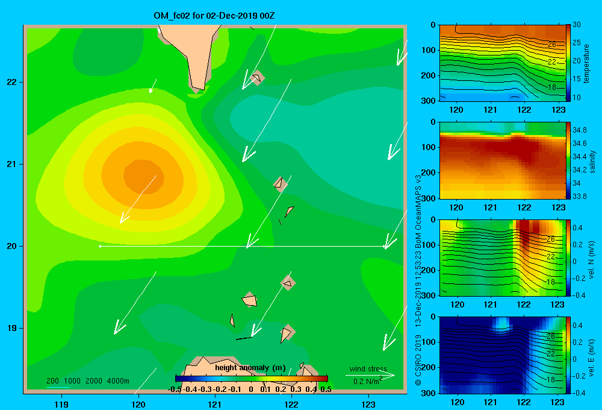Click the east endpoint marker of section line
602x410 pixels.
384,246
